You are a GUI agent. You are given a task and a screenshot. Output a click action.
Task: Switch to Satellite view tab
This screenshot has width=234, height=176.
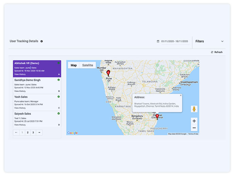coord(88,65)
